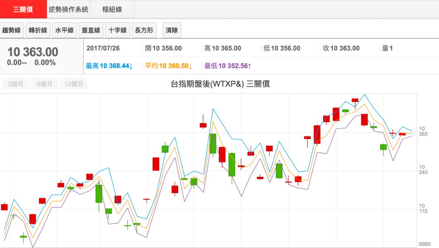
Task: Click the 0.00% change value
Action: tap(45, 63)
